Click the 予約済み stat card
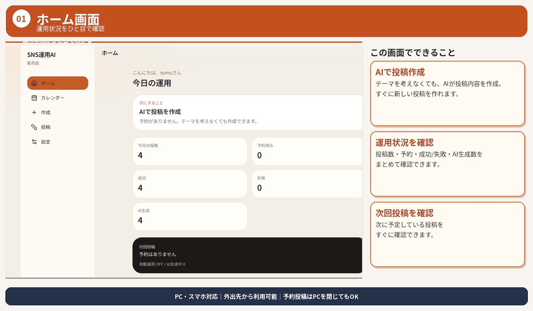The height and width of the screenshot is (311, 533). pos(307,152)
